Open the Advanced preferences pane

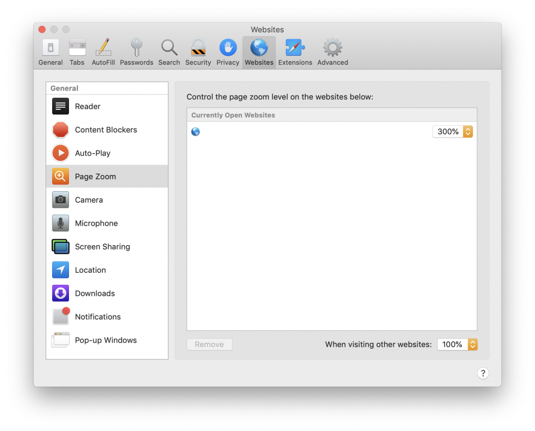pos(333,52)
